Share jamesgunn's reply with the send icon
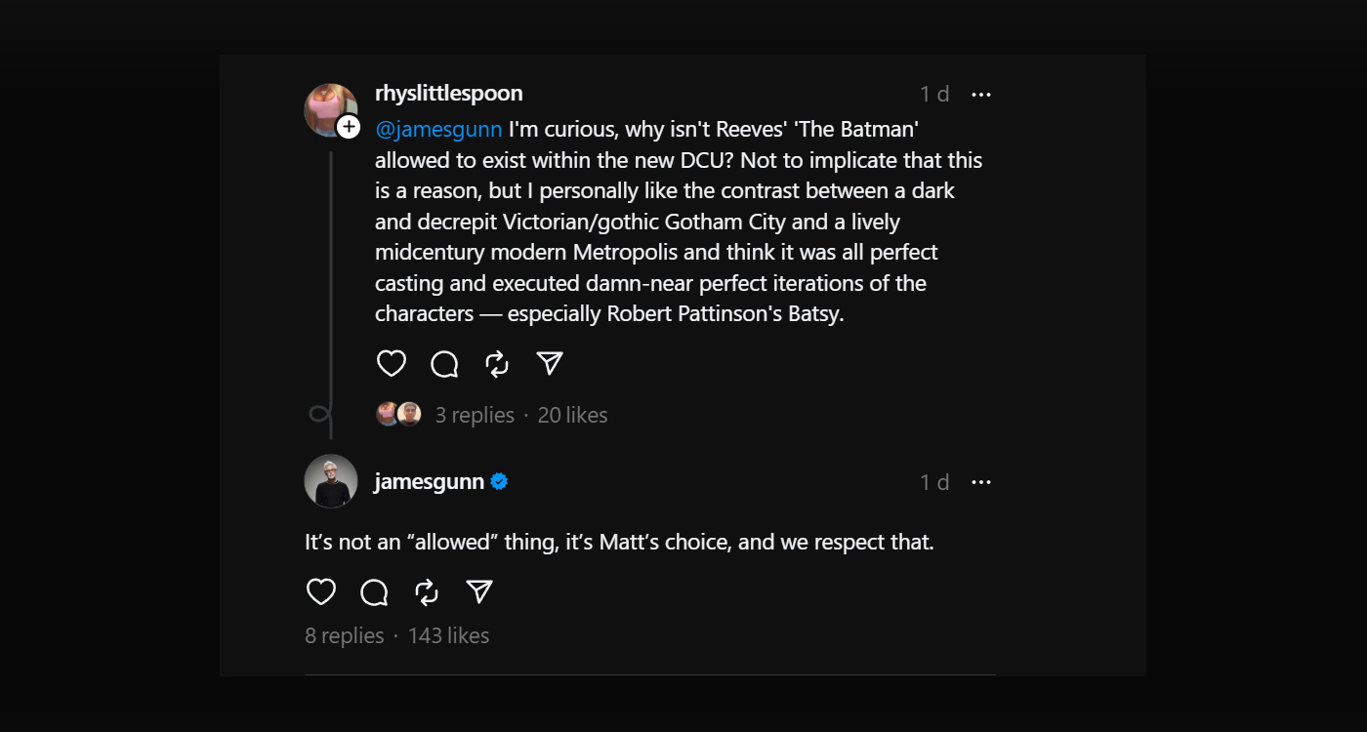1367x732 pixels. click(x=479, y=591)
